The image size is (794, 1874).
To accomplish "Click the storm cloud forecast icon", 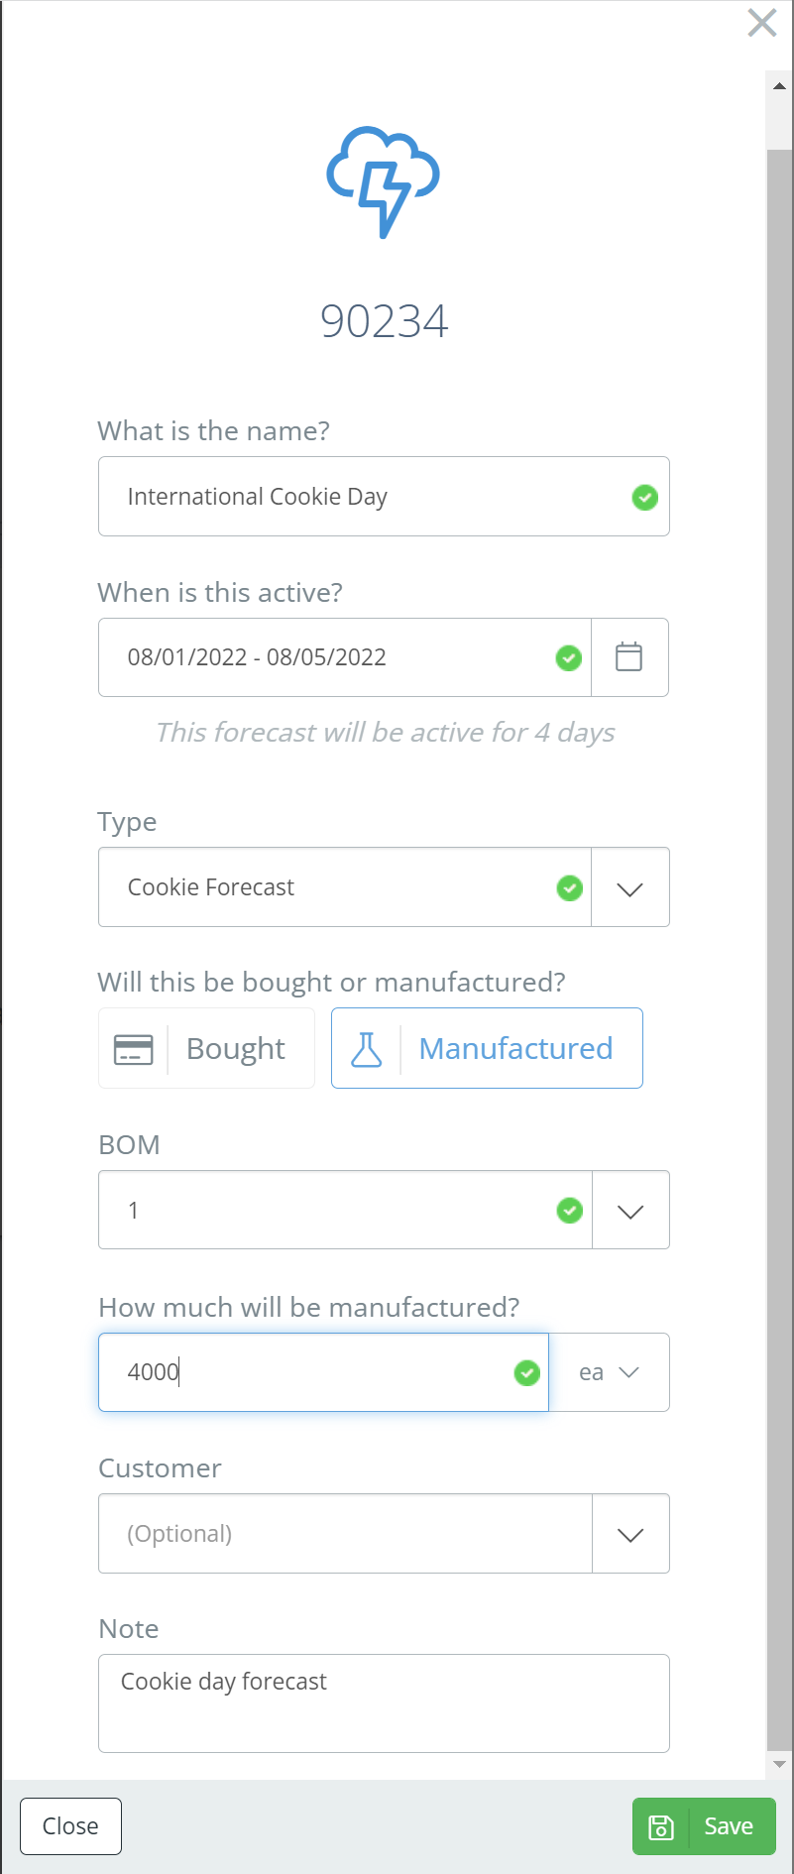I will click(x=384, y=181).
